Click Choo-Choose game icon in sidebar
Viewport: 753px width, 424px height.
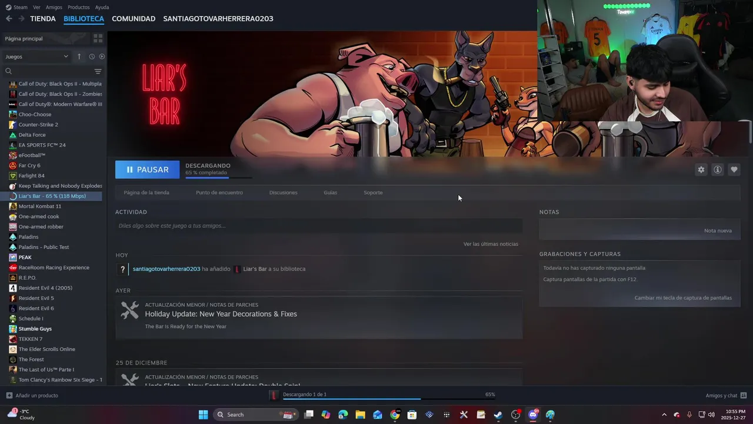click(x=13, y=114)
